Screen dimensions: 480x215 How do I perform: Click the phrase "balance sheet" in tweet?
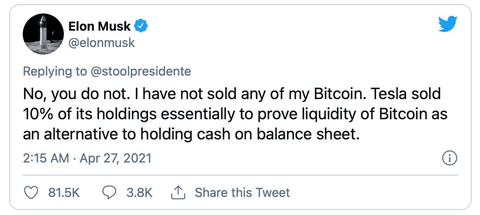coord(307,134)
